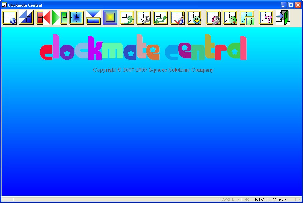Viewport: 303px width, 203px height.
Task: Click the INS indicator in status bar
Action: pos(246,200)
